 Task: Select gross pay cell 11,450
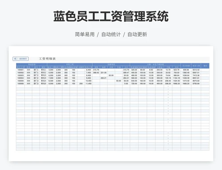click(88, 83)
